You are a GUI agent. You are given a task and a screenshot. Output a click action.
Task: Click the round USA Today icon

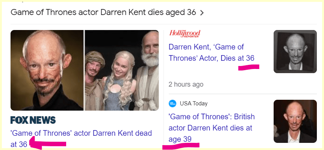(173, 103)
